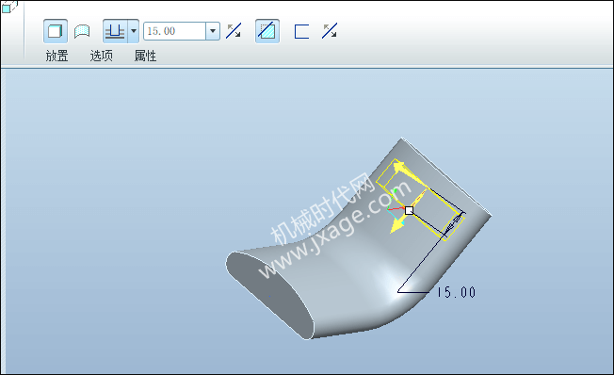This screenshot has height=375, width=614.
Task: Open the 放置 panel tab
Action: 57,56
